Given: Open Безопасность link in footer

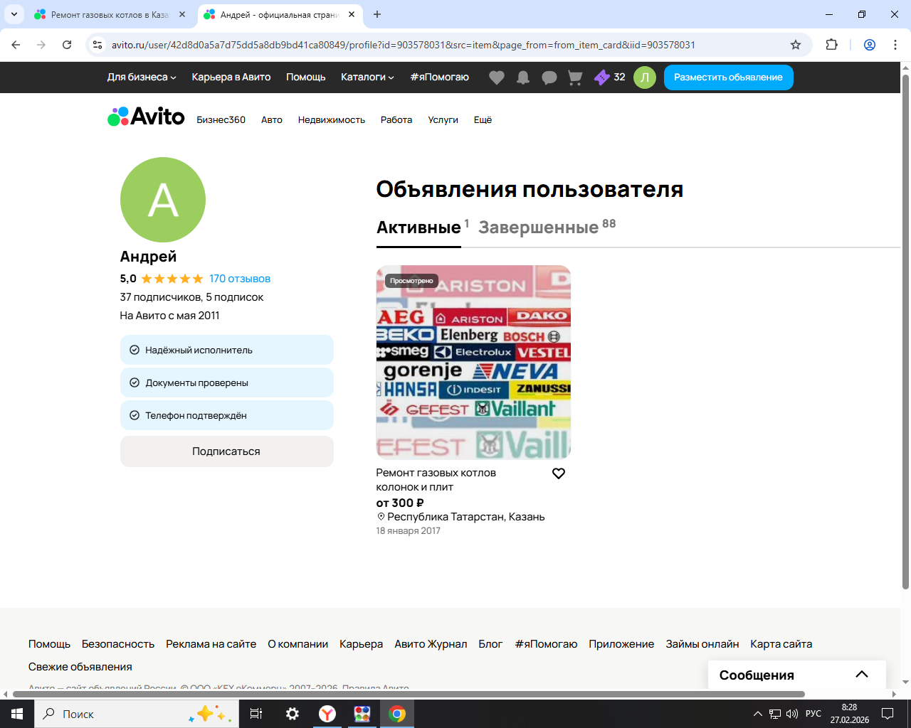Looking at the screenshot, I should point(118,644).
